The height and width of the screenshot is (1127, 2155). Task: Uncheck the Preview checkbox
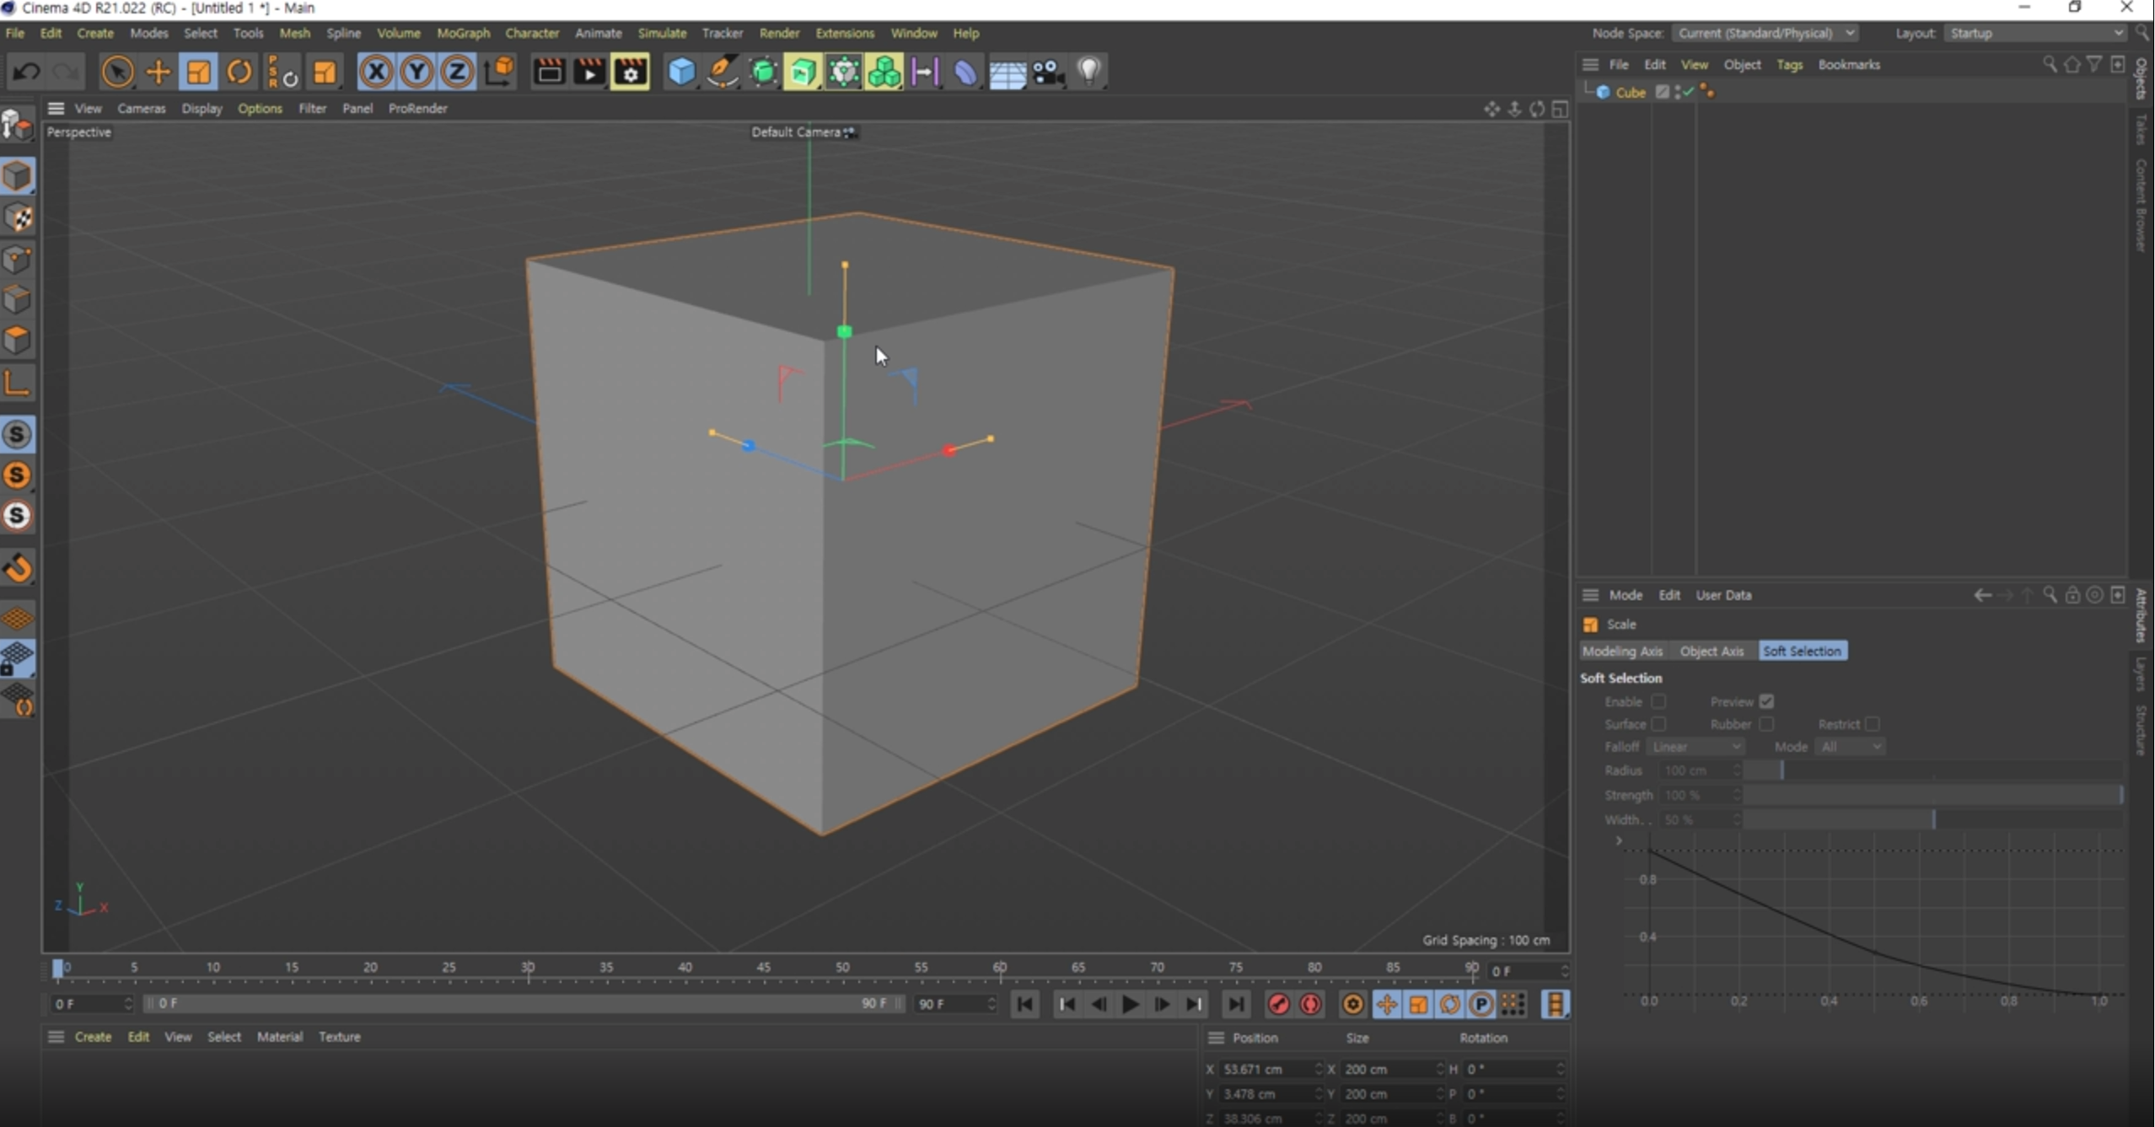[1766, 701]
